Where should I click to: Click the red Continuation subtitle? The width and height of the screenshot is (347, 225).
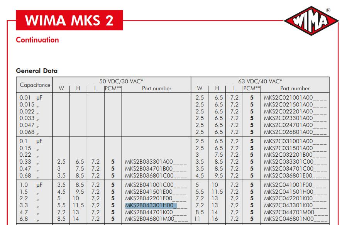click(37, 40)
